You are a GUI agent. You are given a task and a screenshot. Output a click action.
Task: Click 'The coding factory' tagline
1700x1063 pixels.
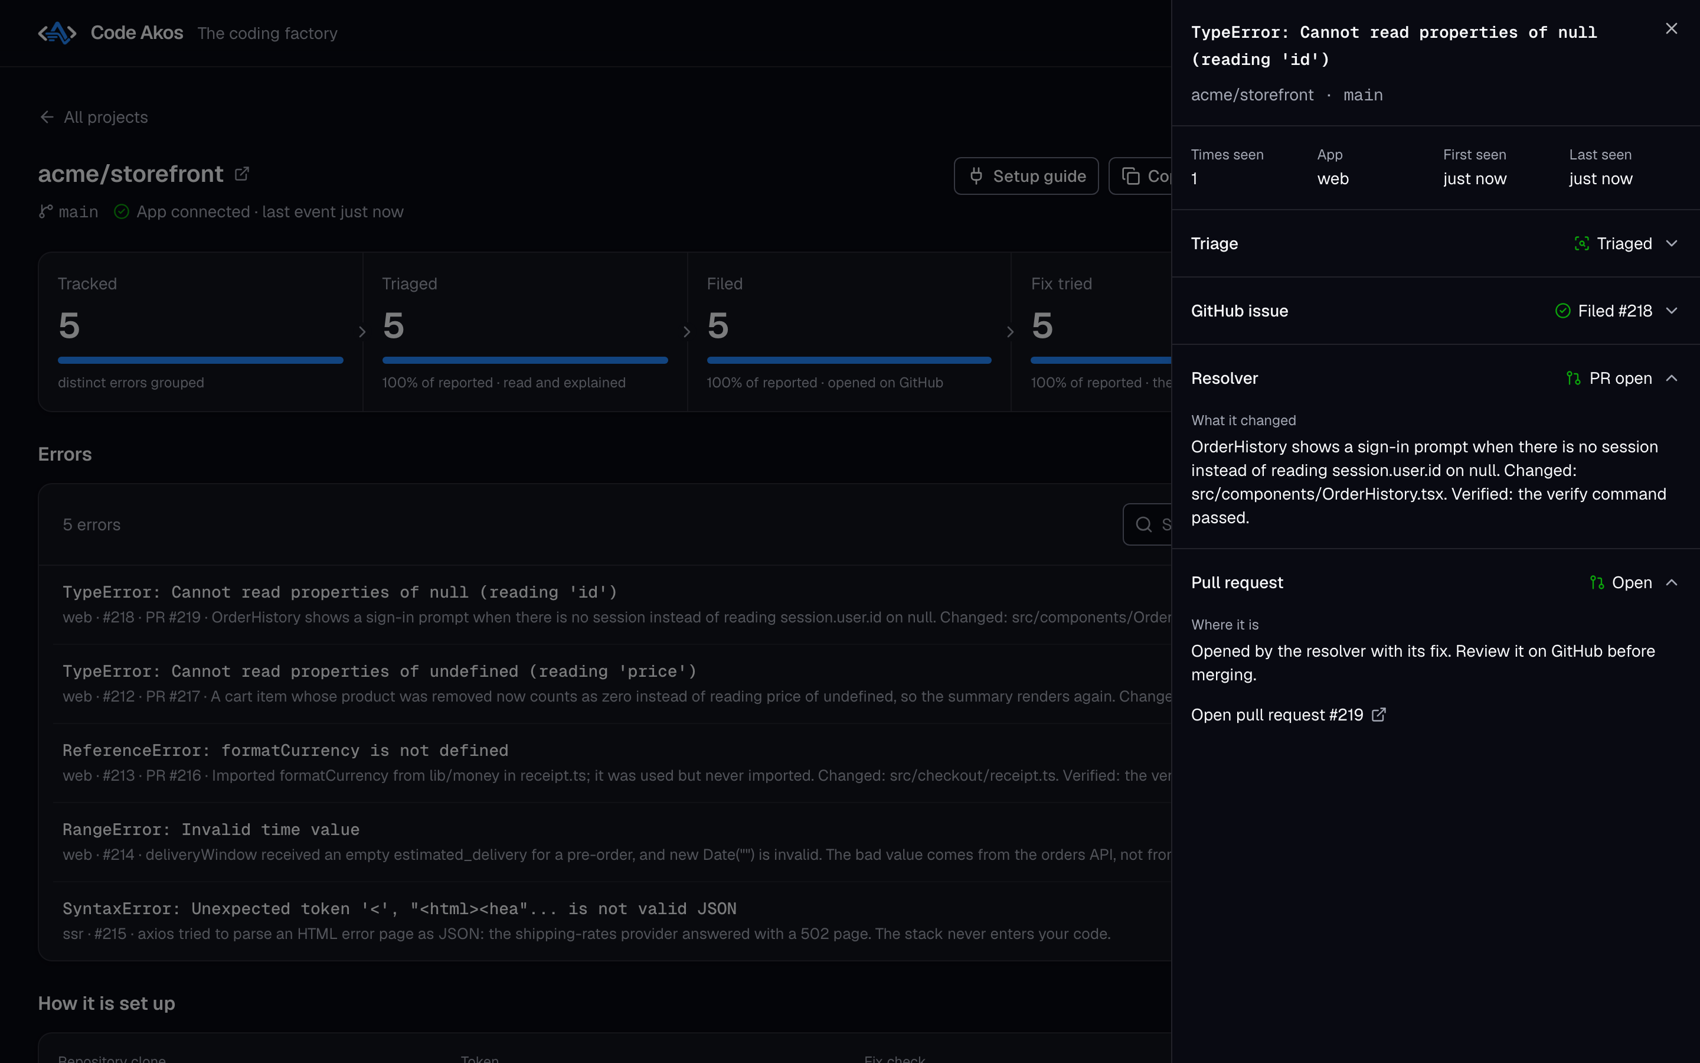click(x=267, y=33)
